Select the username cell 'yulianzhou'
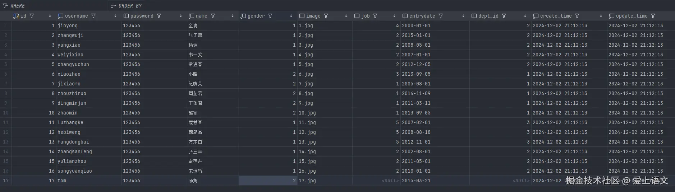This screenshot has width=675, height=192. [89, 161]
